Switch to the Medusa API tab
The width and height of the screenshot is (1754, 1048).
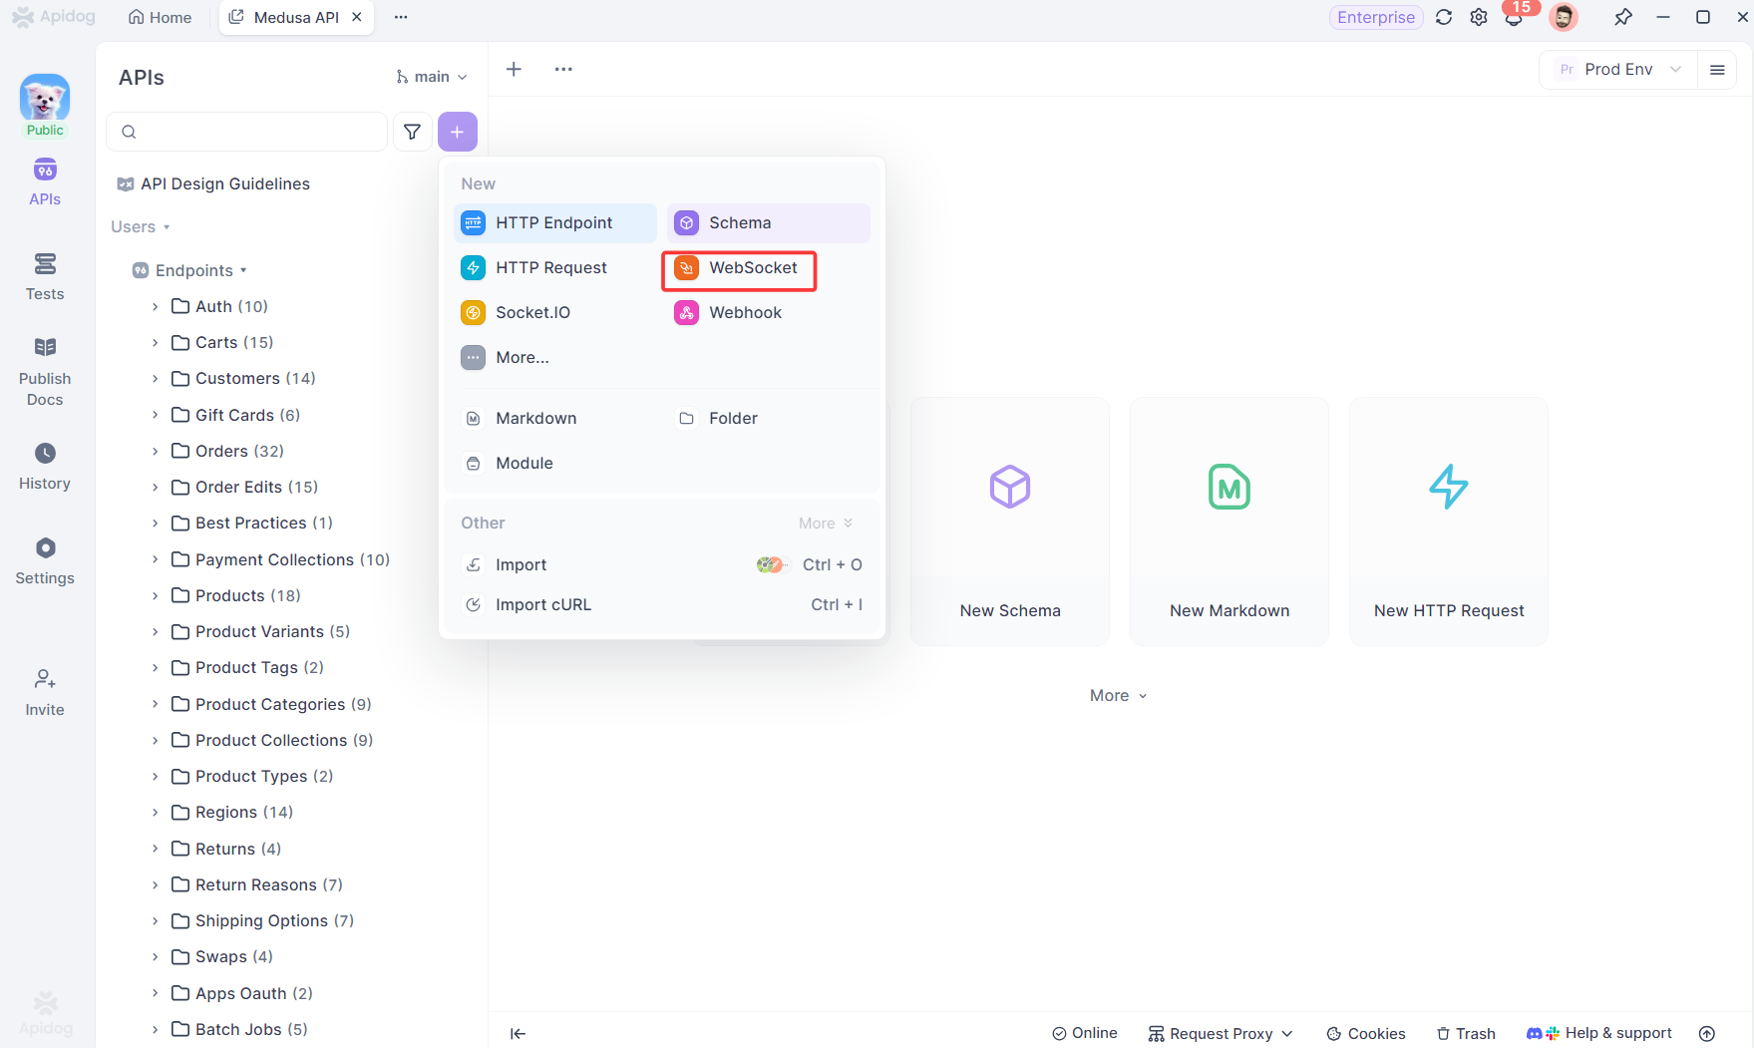[289, 16]
